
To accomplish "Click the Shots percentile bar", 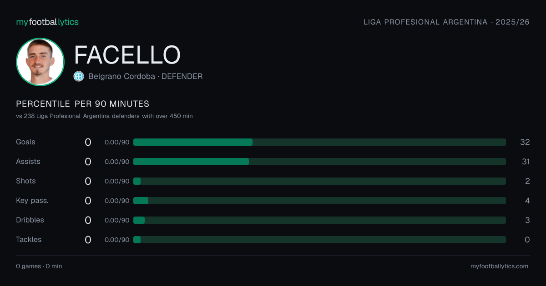I will tap(319, 181).
